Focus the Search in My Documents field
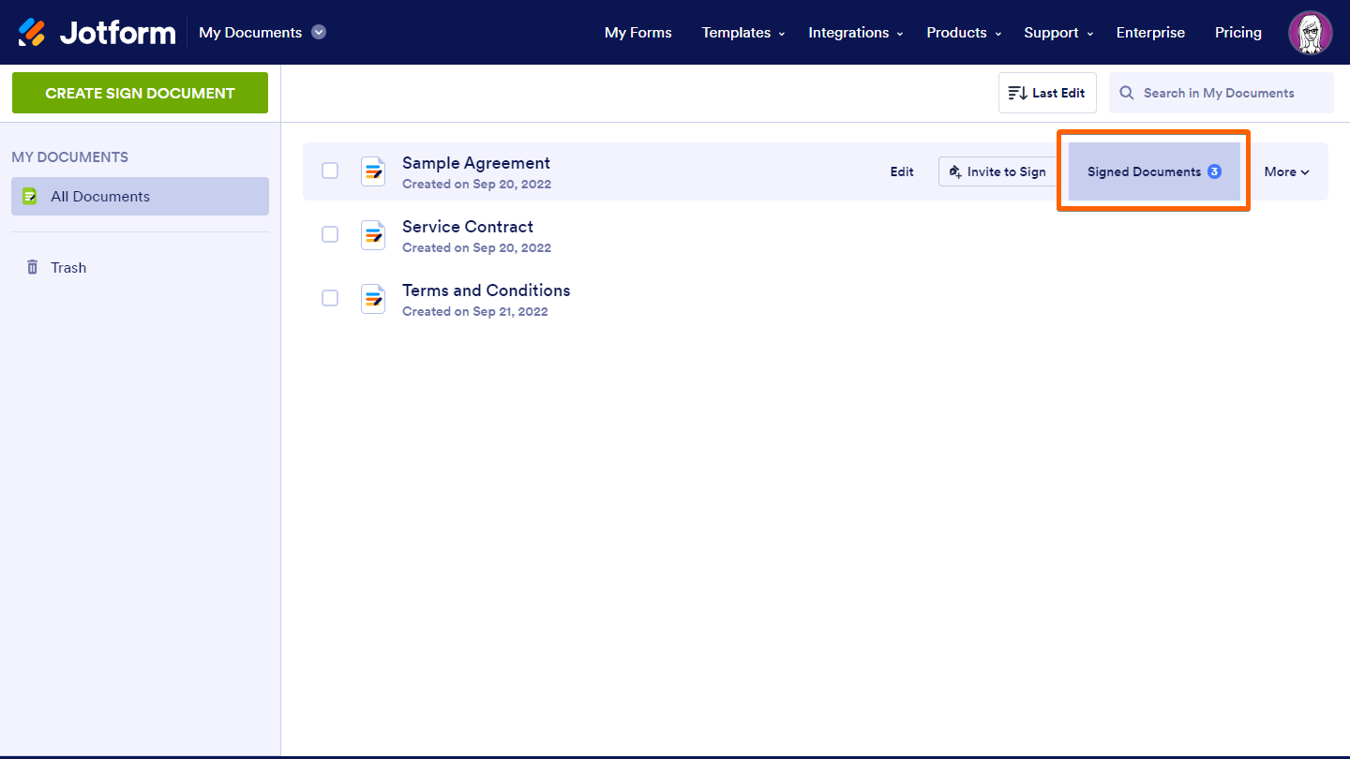 click(x=1230, y=94)
